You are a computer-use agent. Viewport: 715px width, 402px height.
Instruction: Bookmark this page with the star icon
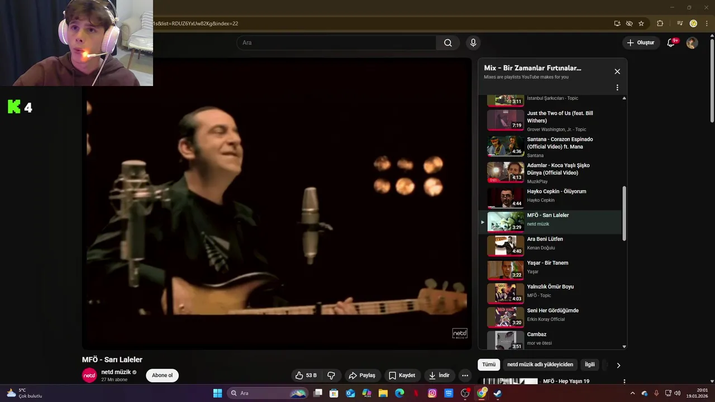[x=641, y=23]
